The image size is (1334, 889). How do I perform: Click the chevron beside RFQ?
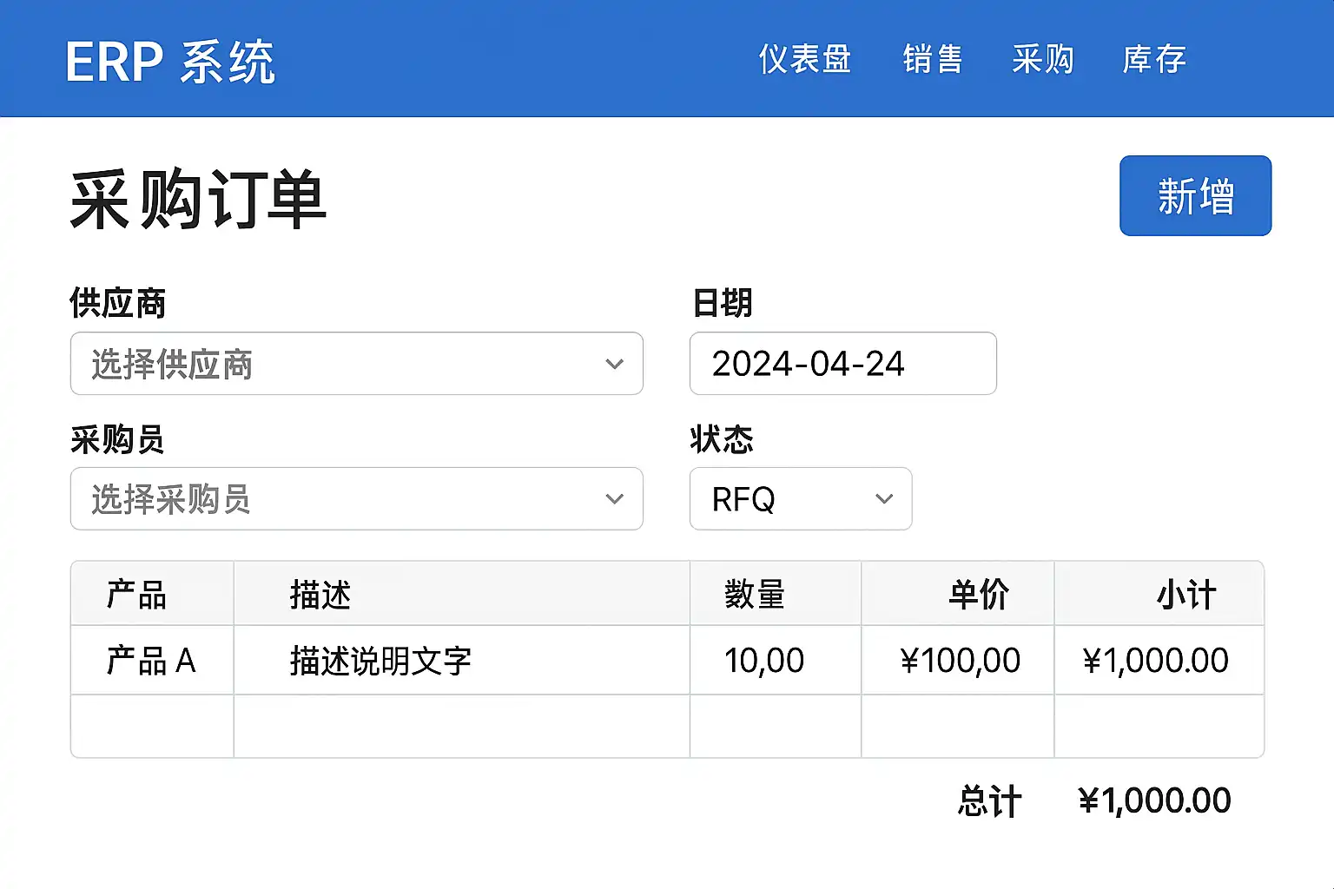[884, 499]
